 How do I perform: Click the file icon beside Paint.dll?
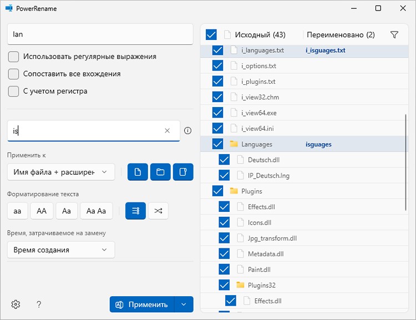[240, 270]
